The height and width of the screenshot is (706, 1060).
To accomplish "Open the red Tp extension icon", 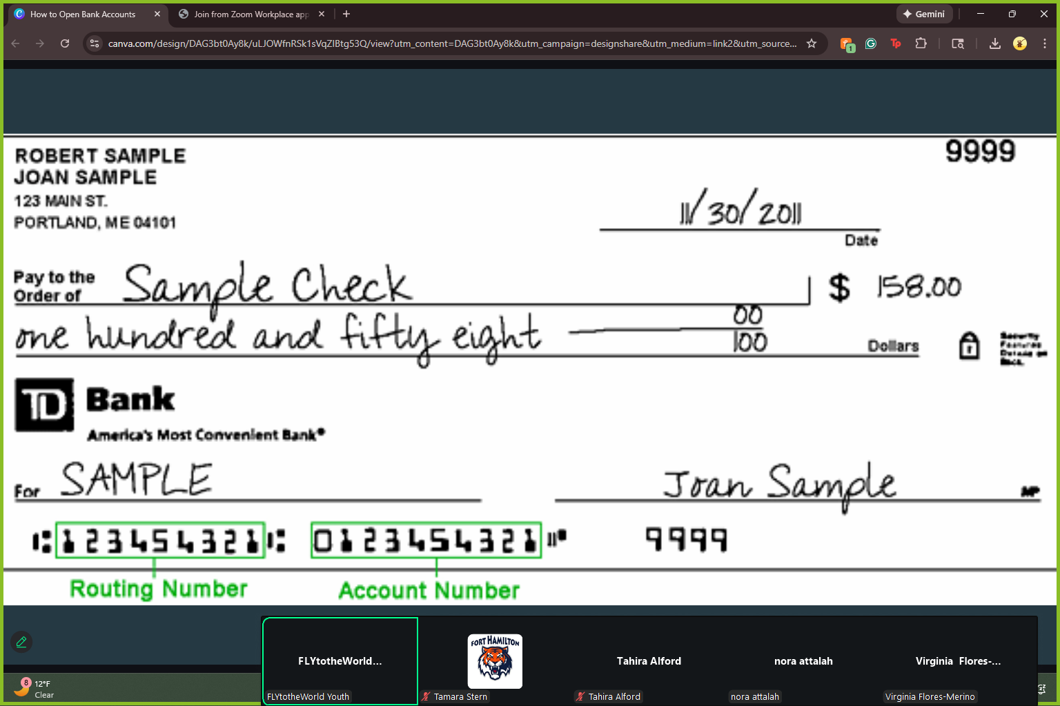I will coord(896,43).
